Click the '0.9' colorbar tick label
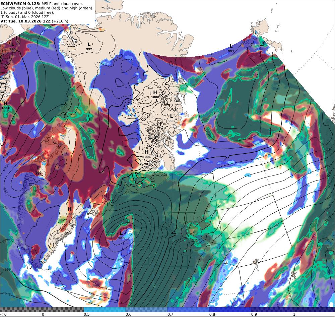This screenshot has width=335, height=317. 254,314
